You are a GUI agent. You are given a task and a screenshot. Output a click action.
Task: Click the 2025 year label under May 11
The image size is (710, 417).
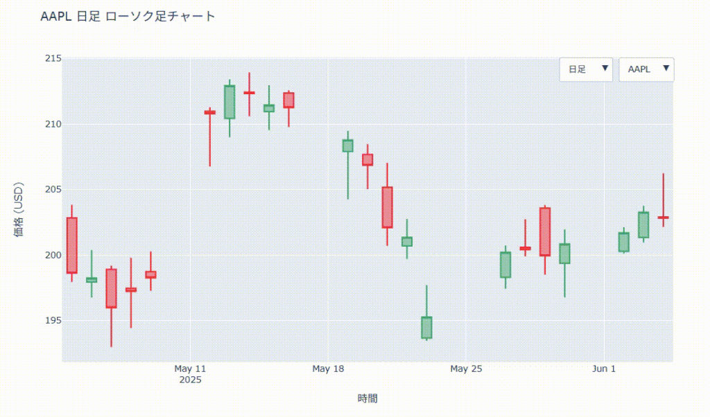click(191, 380)
